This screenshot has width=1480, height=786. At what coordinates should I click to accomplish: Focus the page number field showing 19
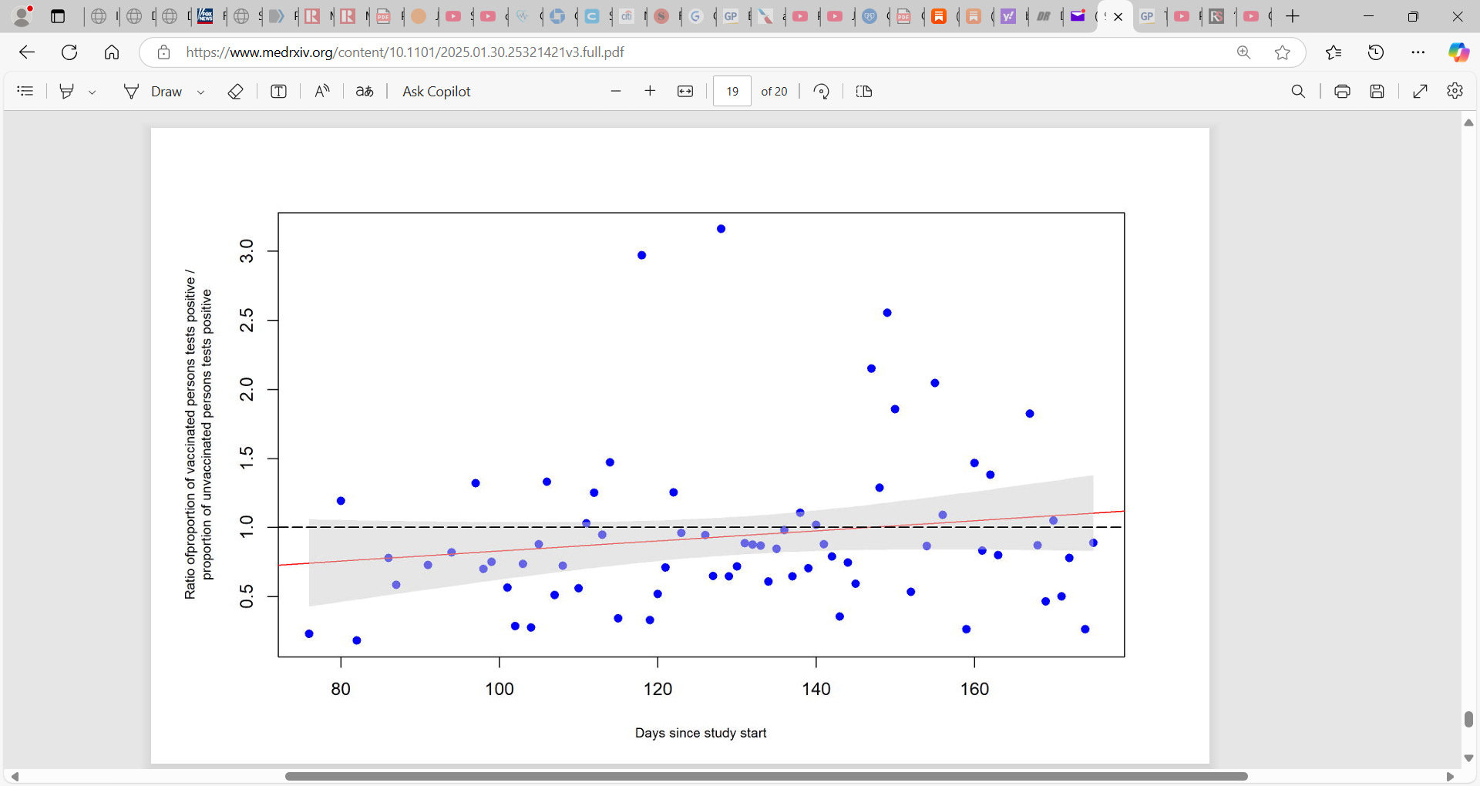coord(732,91)
